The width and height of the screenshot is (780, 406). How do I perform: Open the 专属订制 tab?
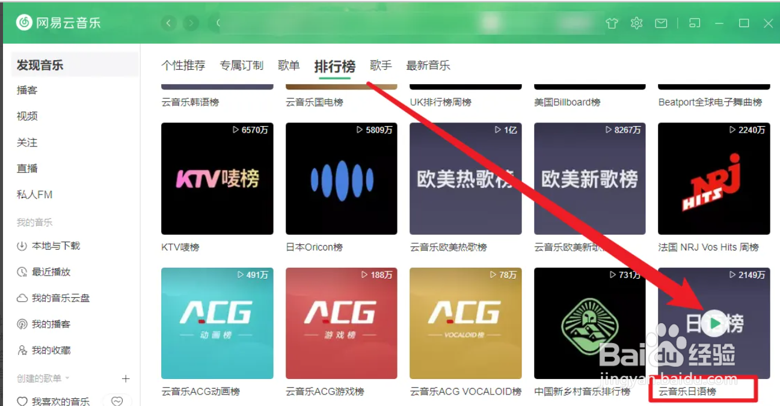(242, 65)
